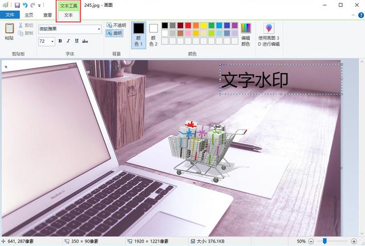Viewport: 365px width, 246px height.
Task: Pick the white color swatch in second row
Action: [x=165, y=33]
